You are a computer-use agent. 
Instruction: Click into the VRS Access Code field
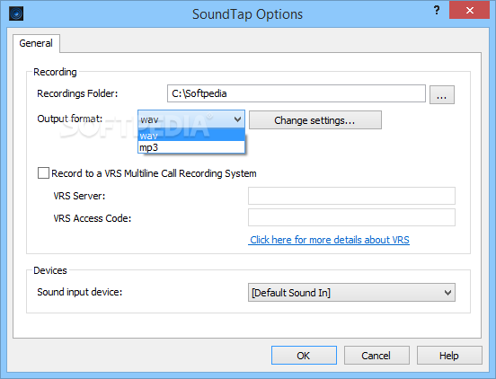[x=351, y=217]
